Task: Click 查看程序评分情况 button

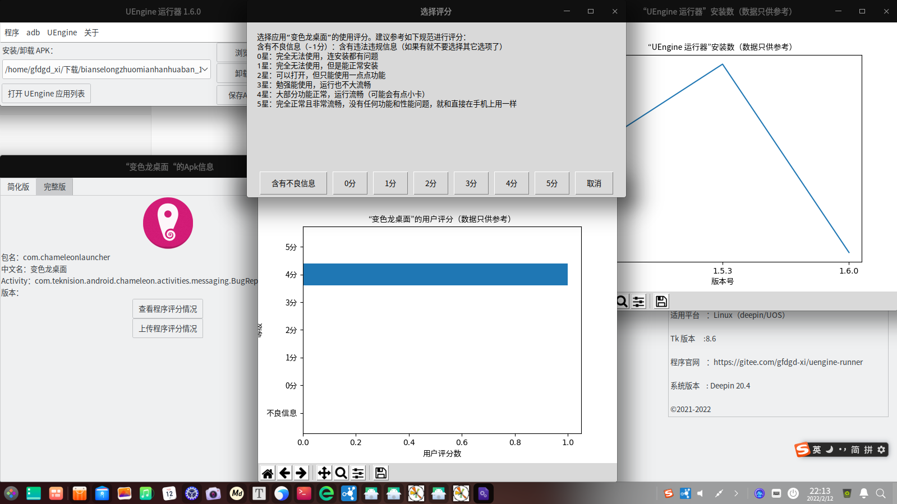Action: coord(168,309)
